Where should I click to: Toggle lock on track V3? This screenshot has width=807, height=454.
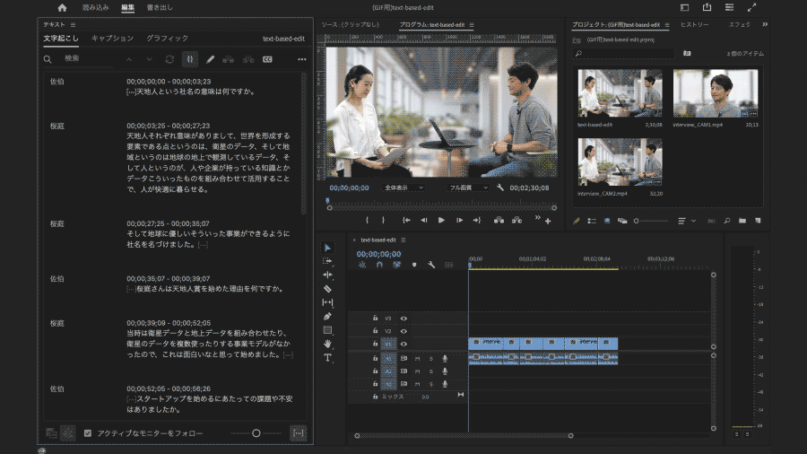(375, 319)
